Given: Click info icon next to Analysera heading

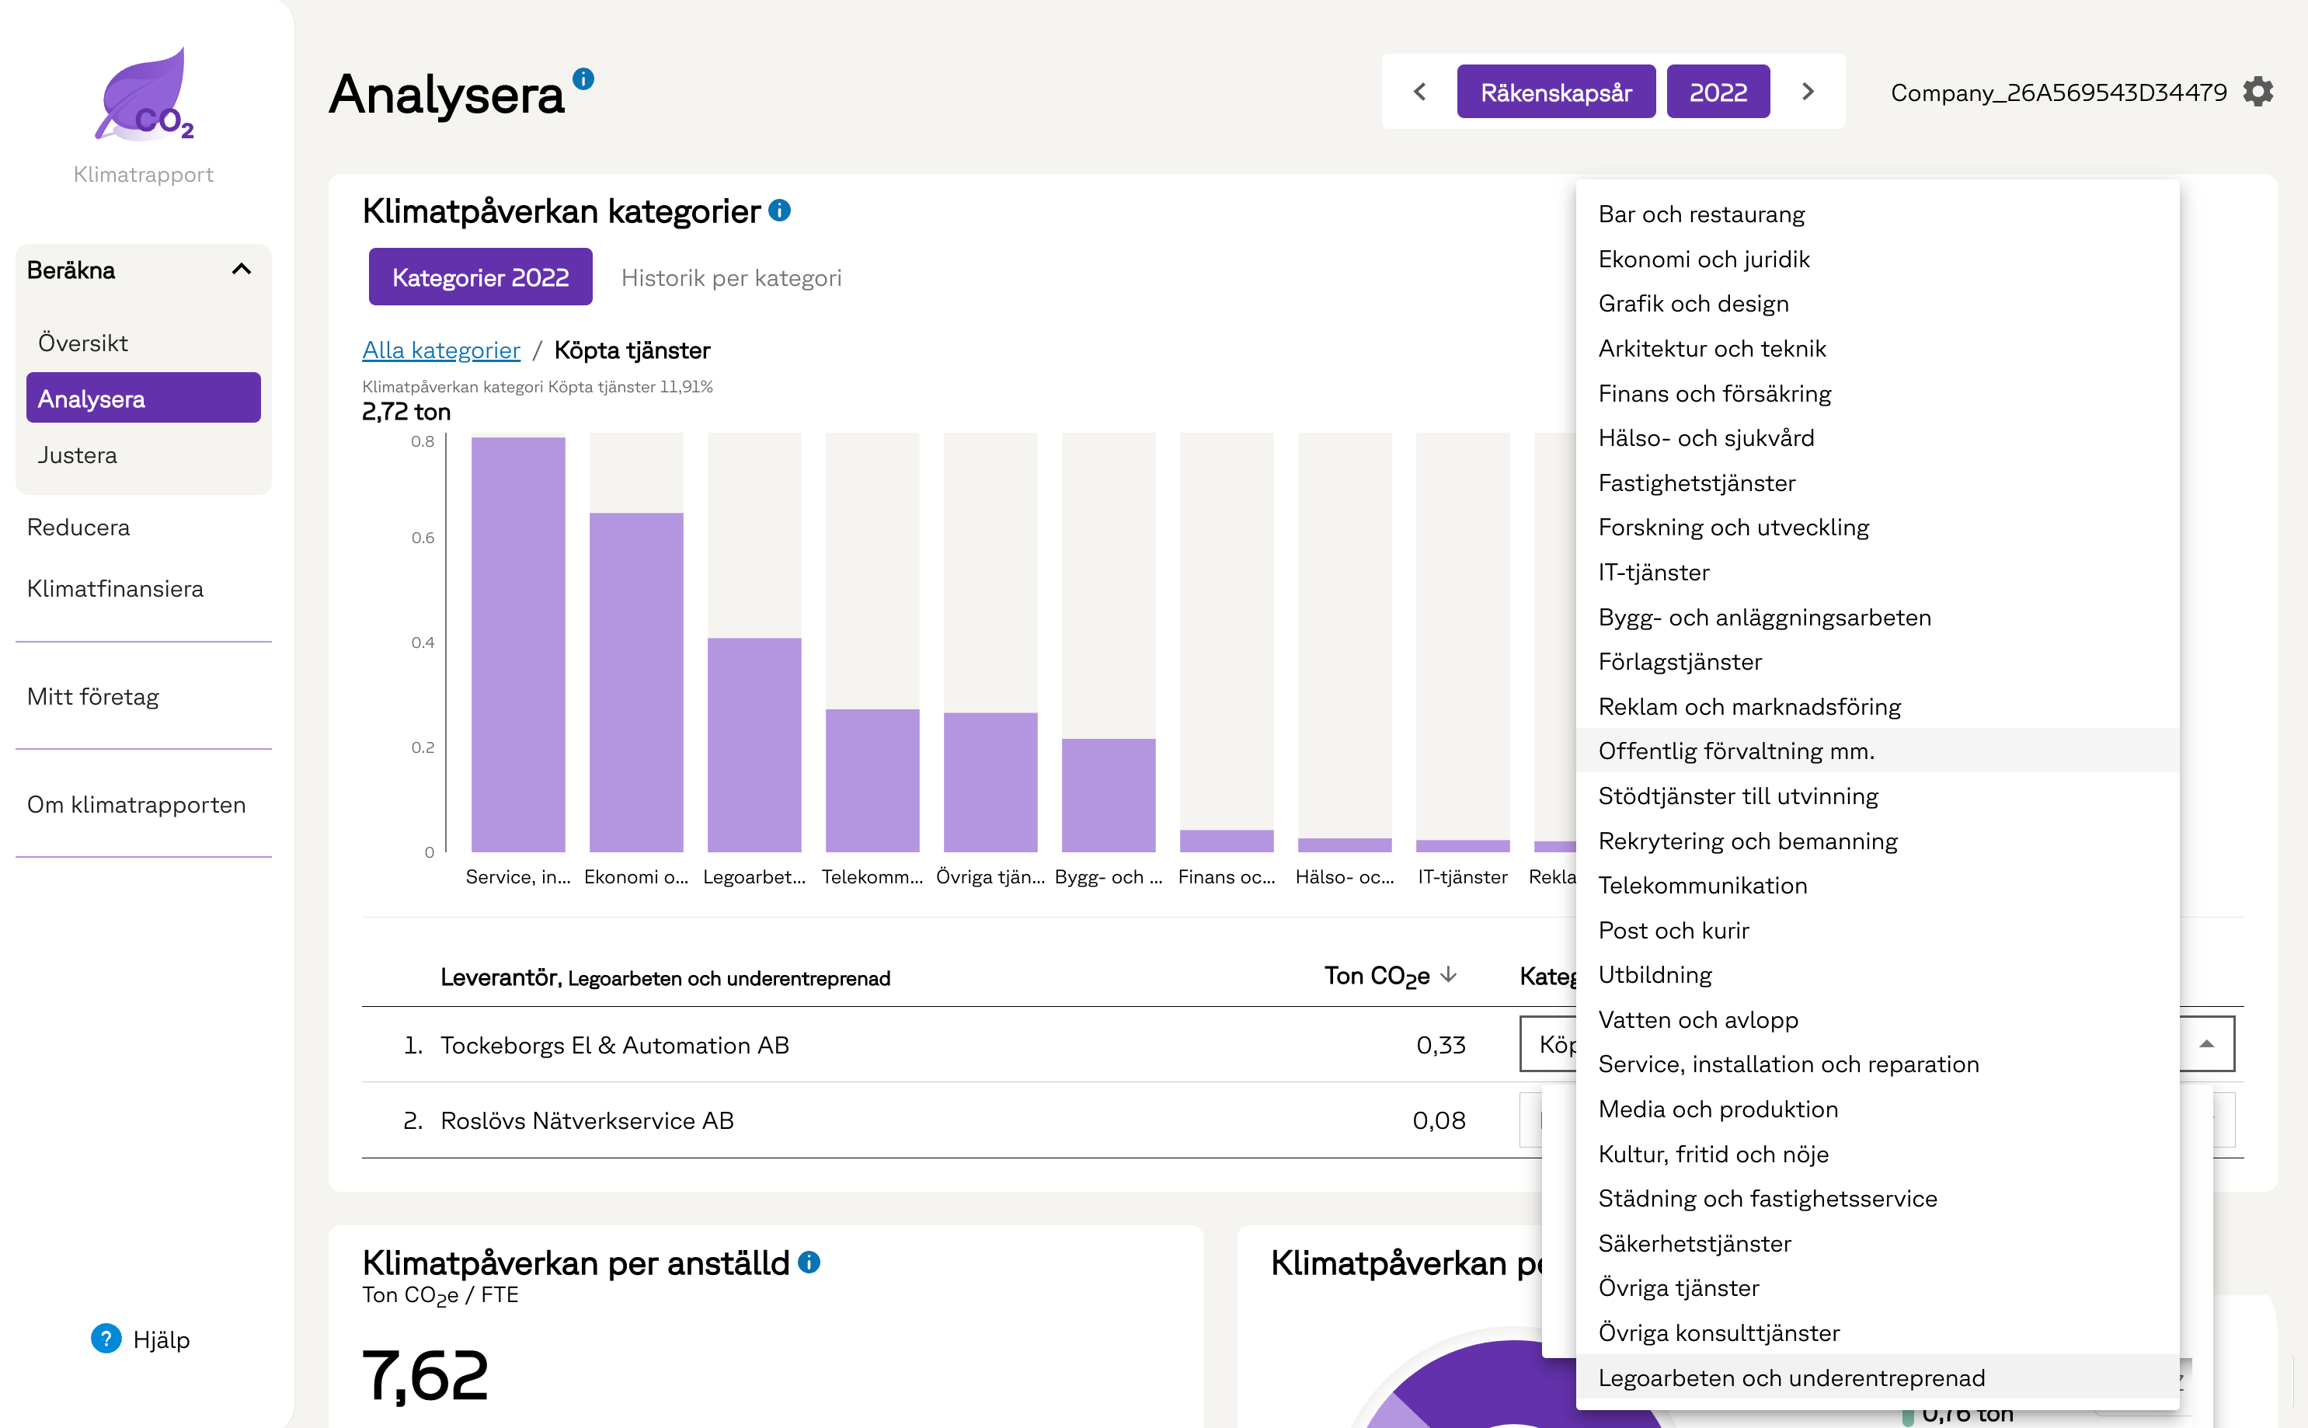Looking at the screenshot, I should point(583,79).
